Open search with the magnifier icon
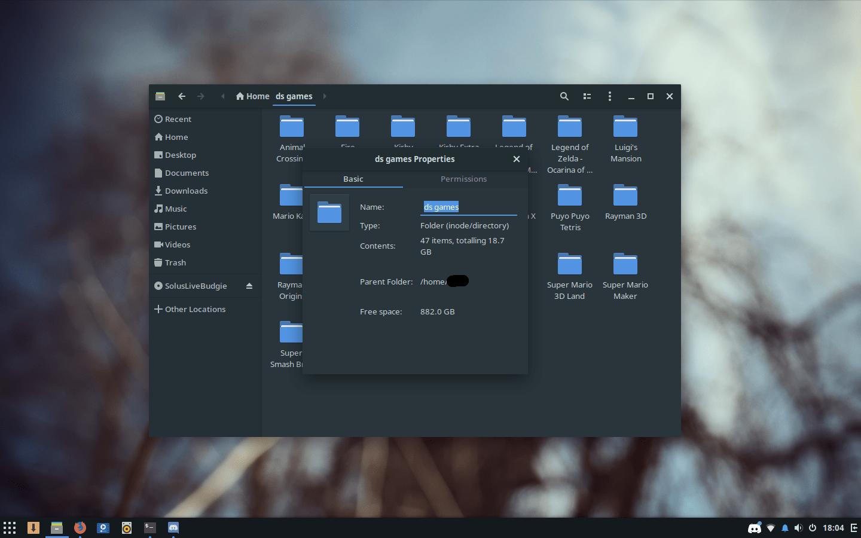The image size is (861, 538). click(x=564, y=96)
